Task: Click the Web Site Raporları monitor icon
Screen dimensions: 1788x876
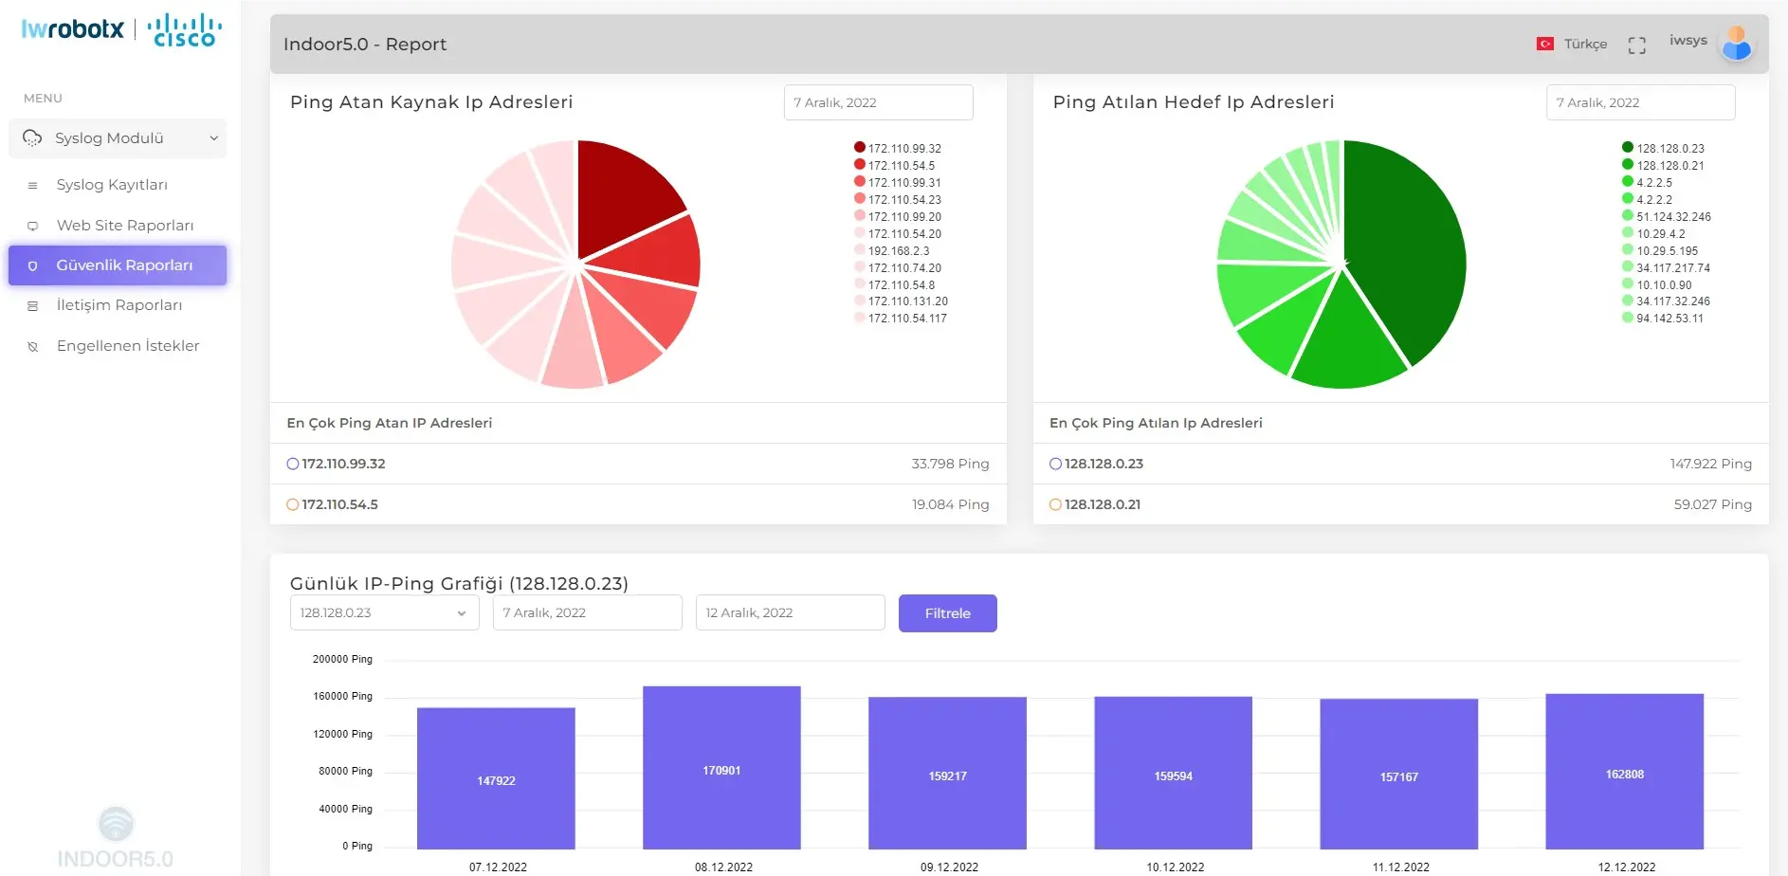Action: 33,227
